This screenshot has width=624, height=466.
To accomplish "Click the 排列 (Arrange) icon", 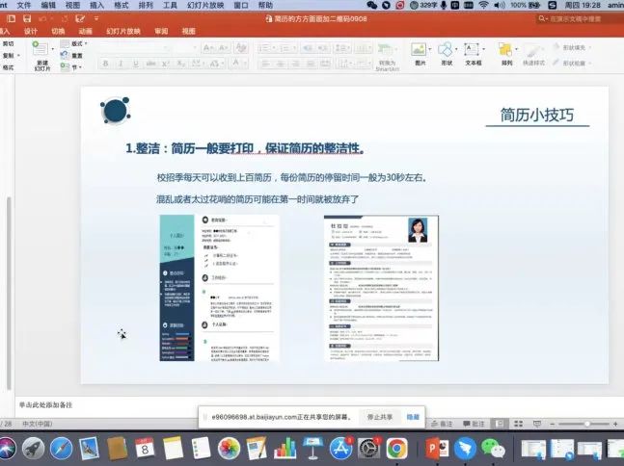I will pyautogui.click(x=506, y=52).
